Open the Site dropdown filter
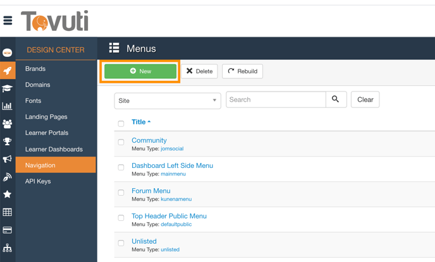Screen dimensions: 435x262 click(168, 100)
